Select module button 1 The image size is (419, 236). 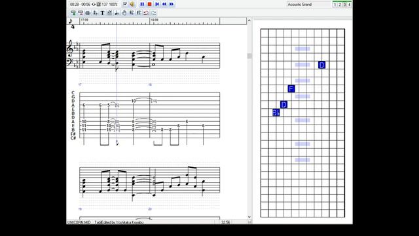(335, 5)
